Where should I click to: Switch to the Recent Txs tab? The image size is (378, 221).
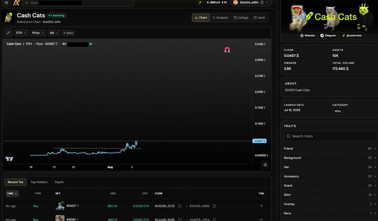pos(16,182)
